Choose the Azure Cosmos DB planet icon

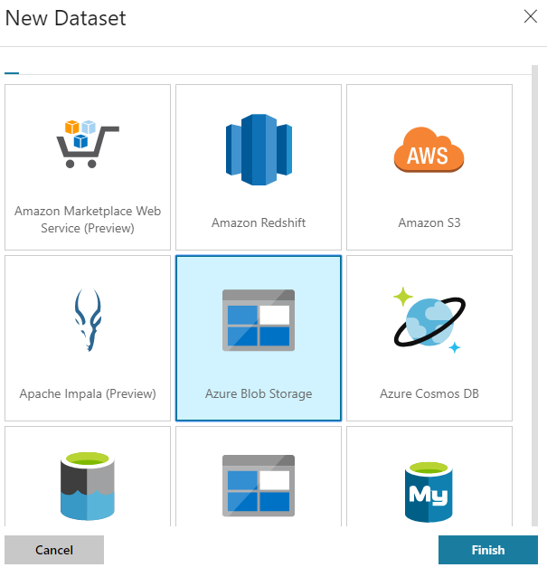429,320
